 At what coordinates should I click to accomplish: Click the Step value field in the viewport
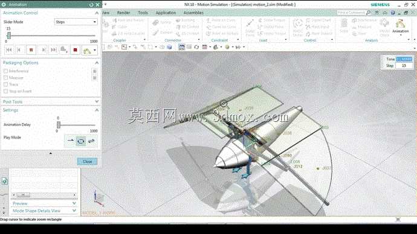[x=404, y=66]
